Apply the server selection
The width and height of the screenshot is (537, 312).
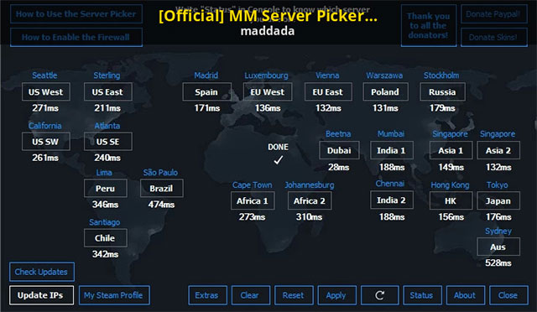(337, 295)
